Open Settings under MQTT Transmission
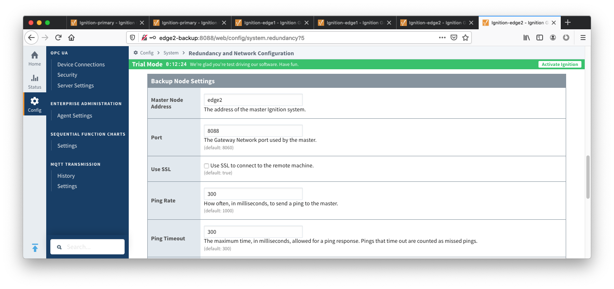 coord(67,186)
